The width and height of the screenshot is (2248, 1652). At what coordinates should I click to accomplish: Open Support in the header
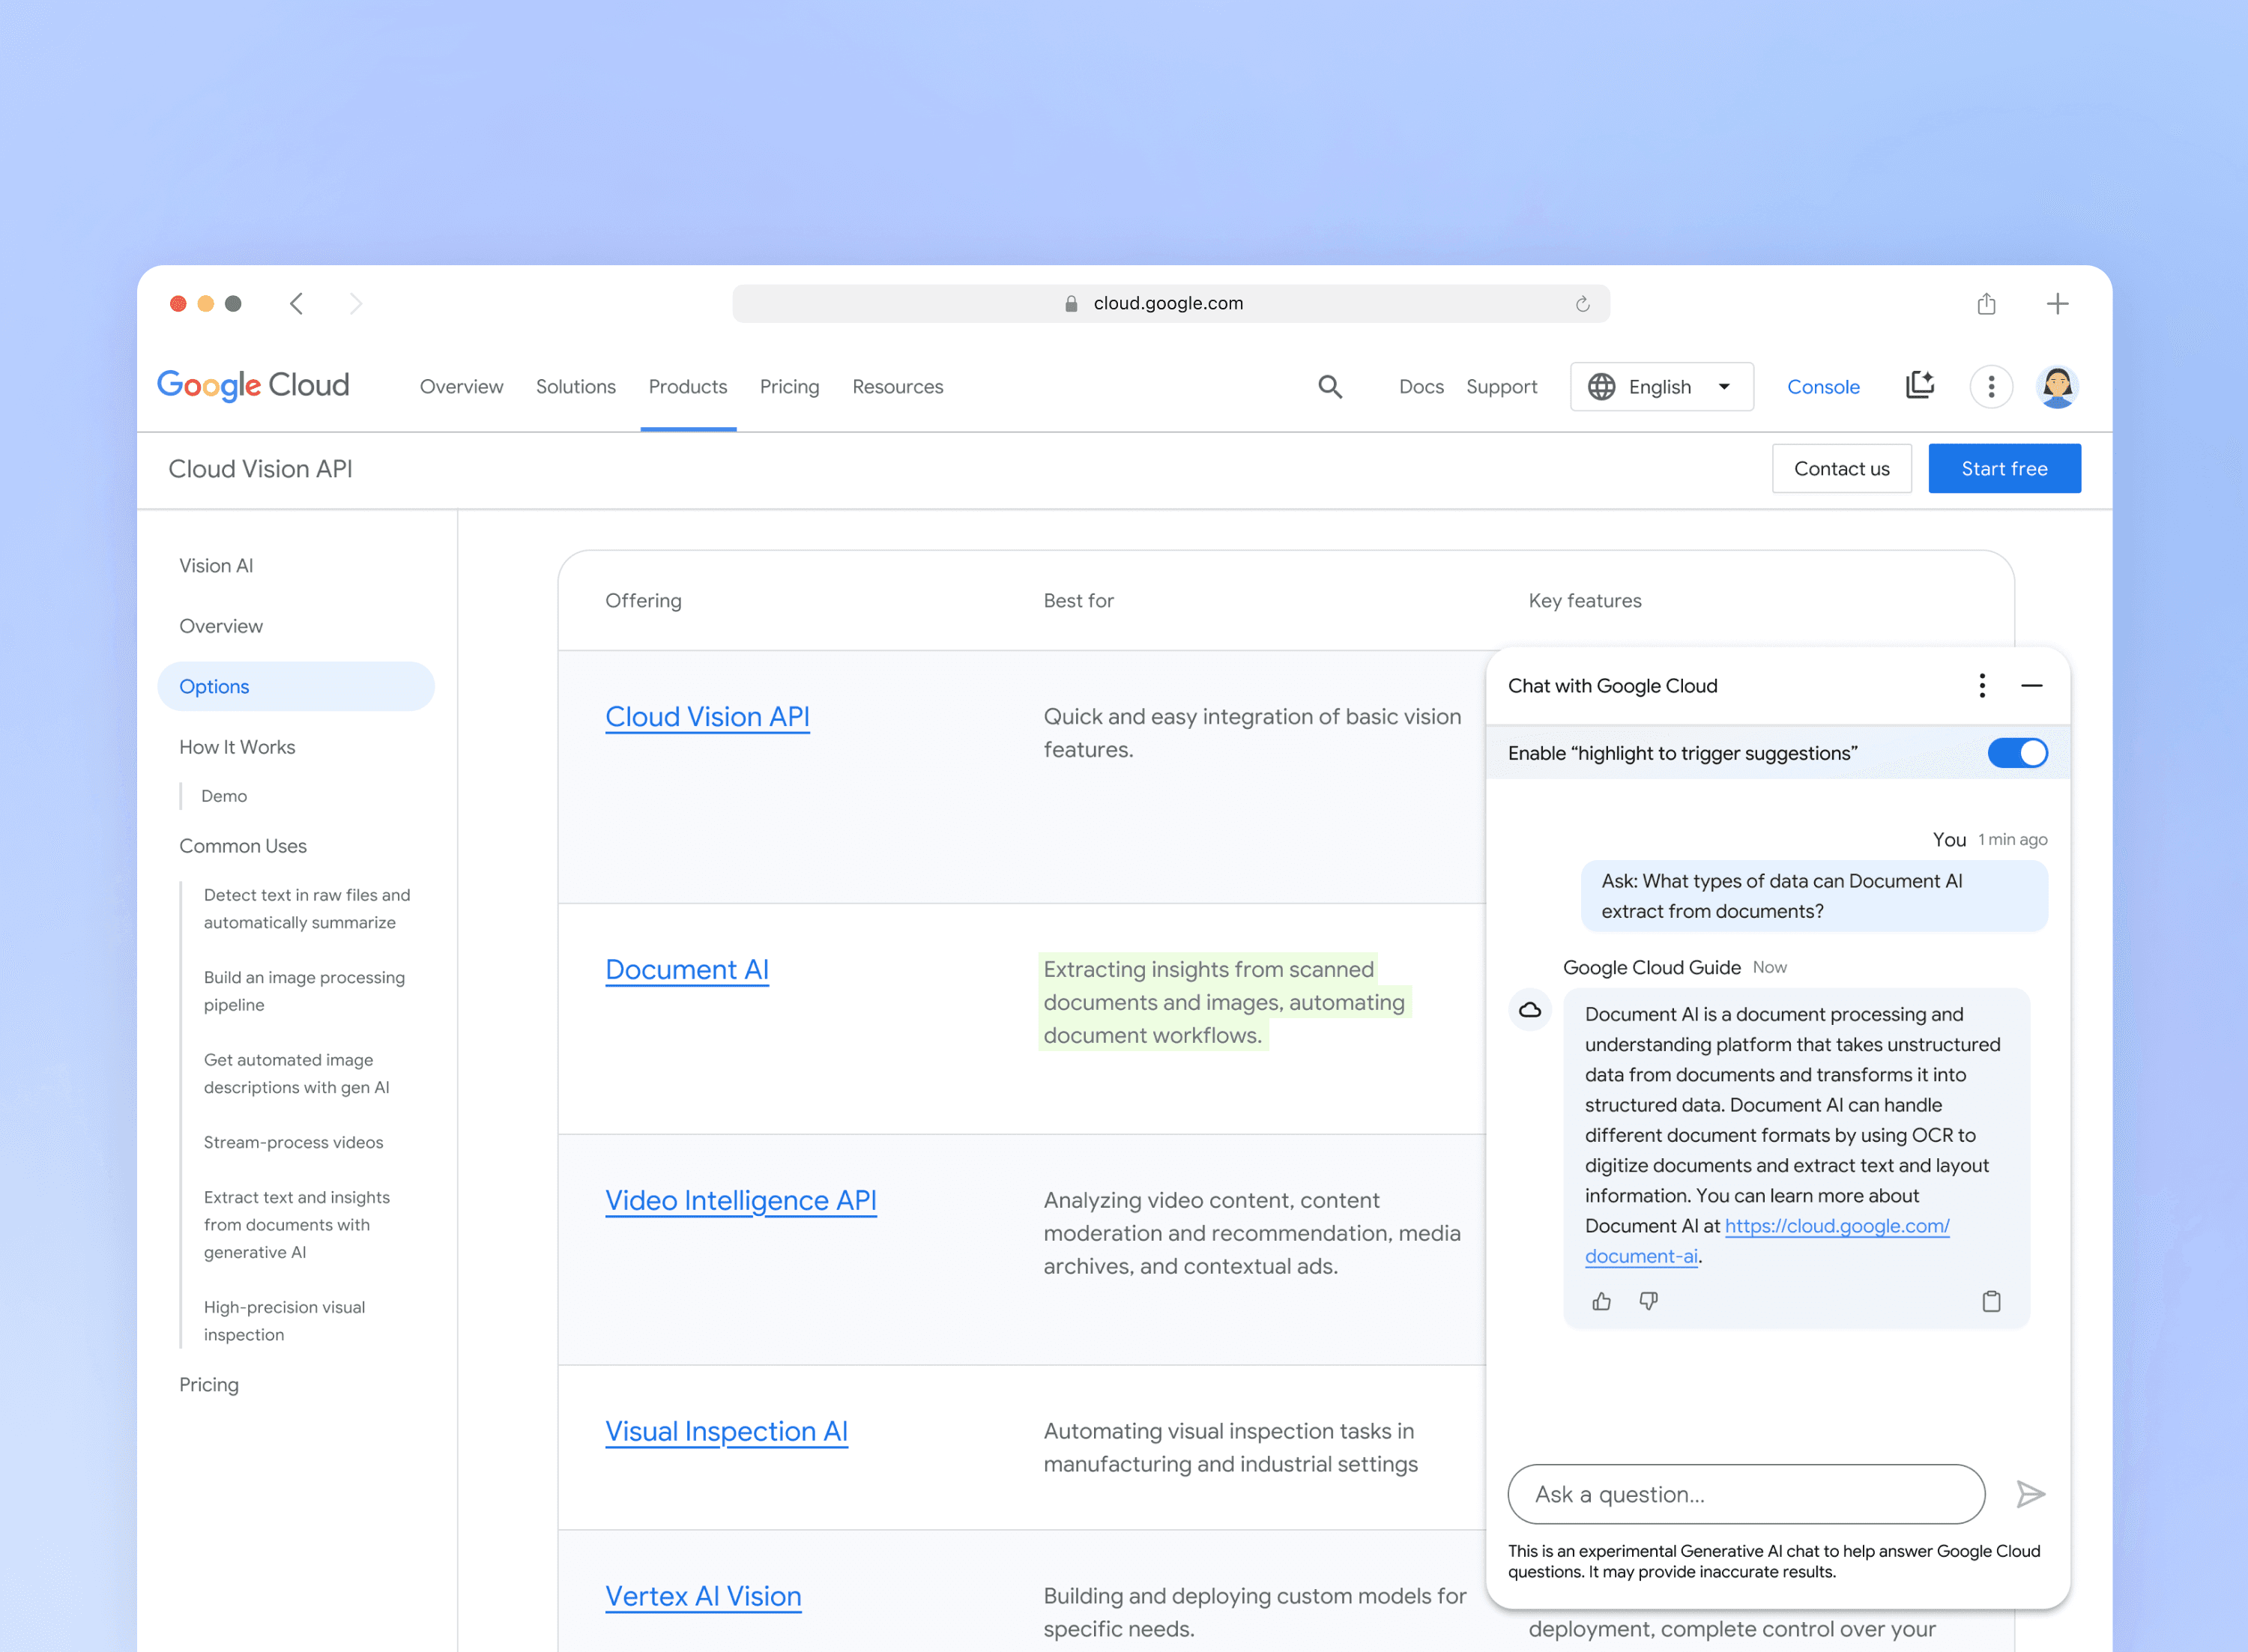pos(1501,387)
